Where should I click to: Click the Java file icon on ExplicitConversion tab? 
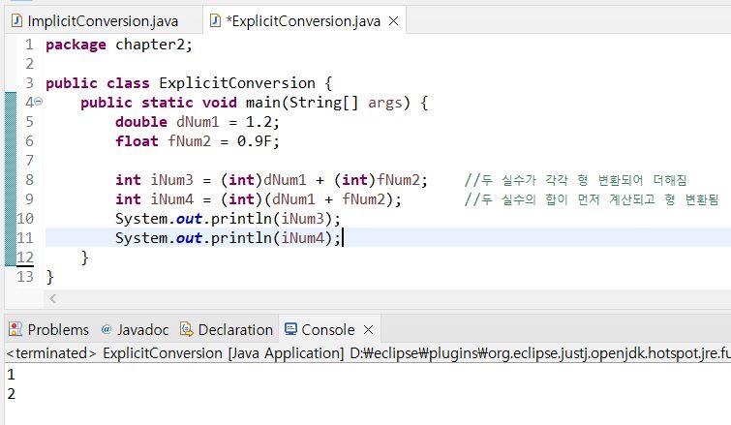215,20
